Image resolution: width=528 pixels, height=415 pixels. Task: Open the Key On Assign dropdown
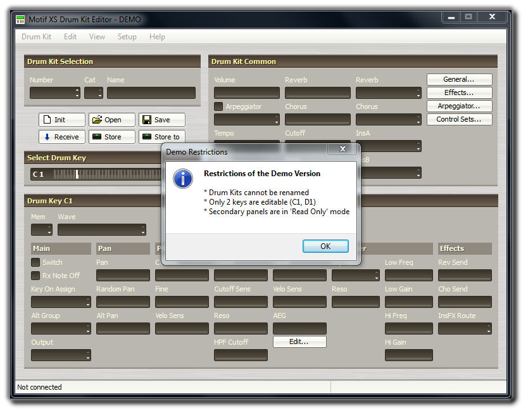pyautogui.click(x=61, y=302)
